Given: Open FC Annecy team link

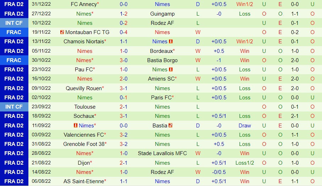Looking at the screenshot, I should click(84, 4).
